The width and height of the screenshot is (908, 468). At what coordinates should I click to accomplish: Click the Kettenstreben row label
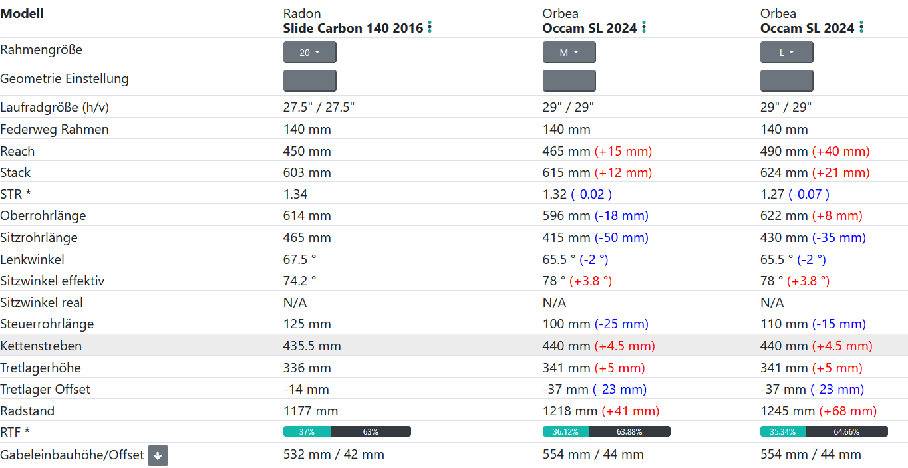41,346
